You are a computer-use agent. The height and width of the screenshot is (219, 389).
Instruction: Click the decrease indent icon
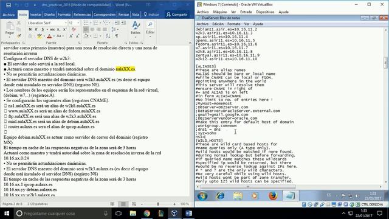[117, 23]
